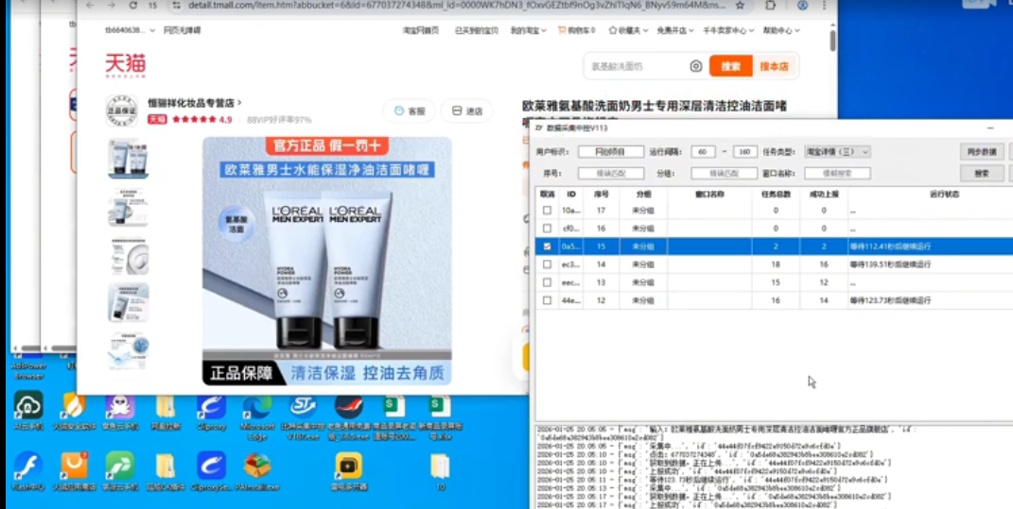Tick the checkbox in row 序号 16
This screenshot has height=509, width=1013.
[548, 229]
